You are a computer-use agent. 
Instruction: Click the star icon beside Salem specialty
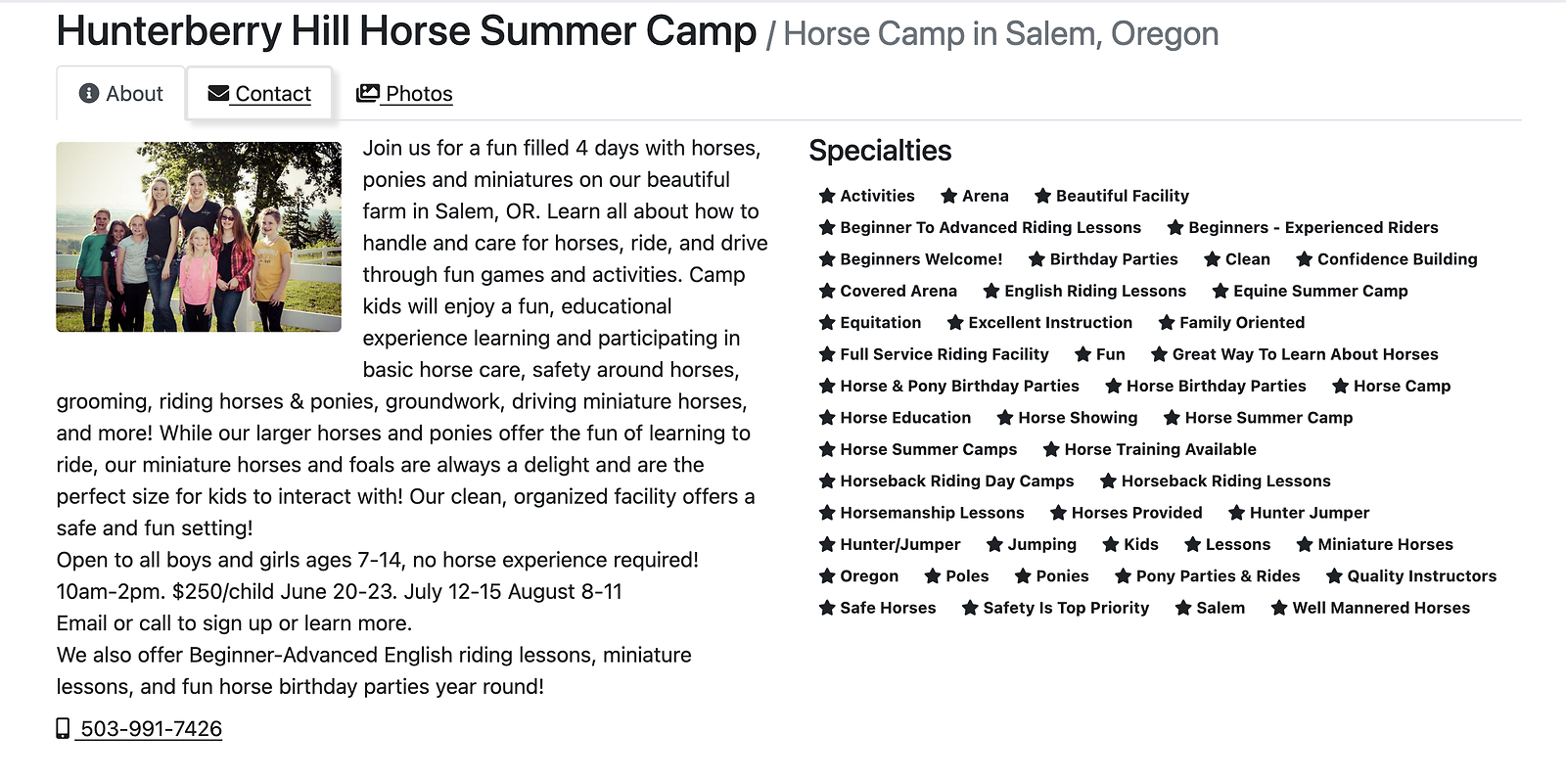tap(1183, 608)
